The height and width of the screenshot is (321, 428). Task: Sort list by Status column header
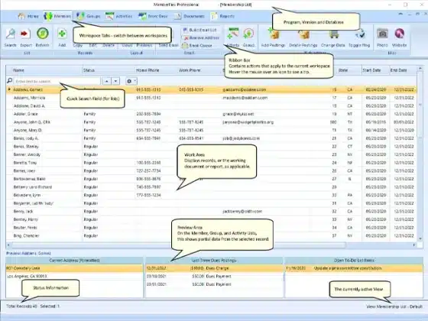tap(109, 70)
